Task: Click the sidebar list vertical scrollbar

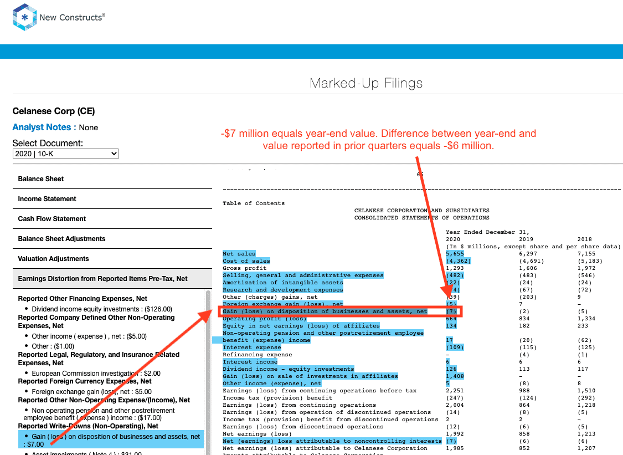Action: [208, 372]
